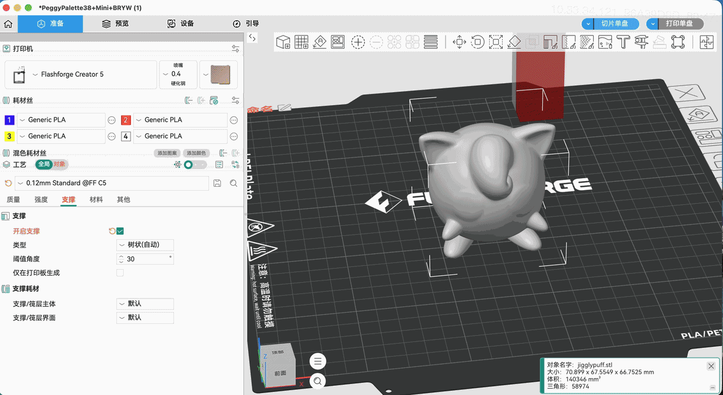Edit filament 4 via its three-dots icon
Image resolution: width=723 pixels, height=395 pixels.
point(234,137)
